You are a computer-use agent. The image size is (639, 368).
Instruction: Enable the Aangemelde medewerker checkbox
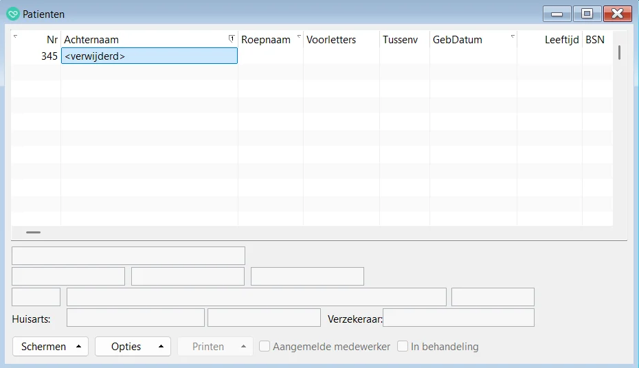pyautogui.click(x=265, y=347)
